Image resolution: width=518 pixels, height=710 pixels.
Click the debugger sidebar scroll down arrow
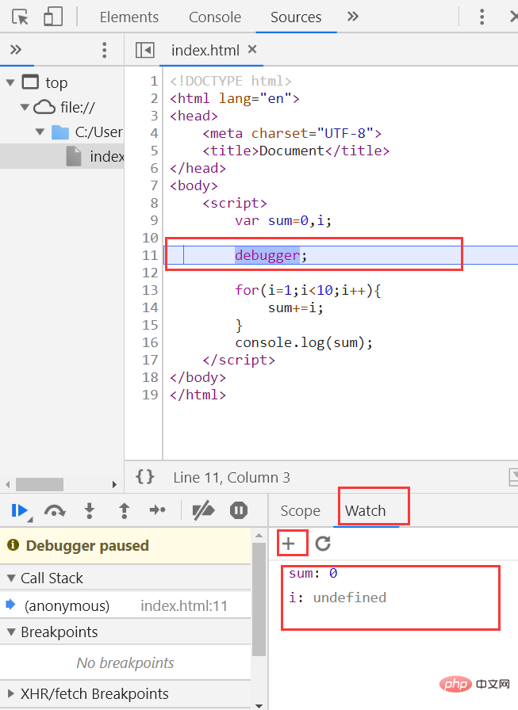(259, 705)
